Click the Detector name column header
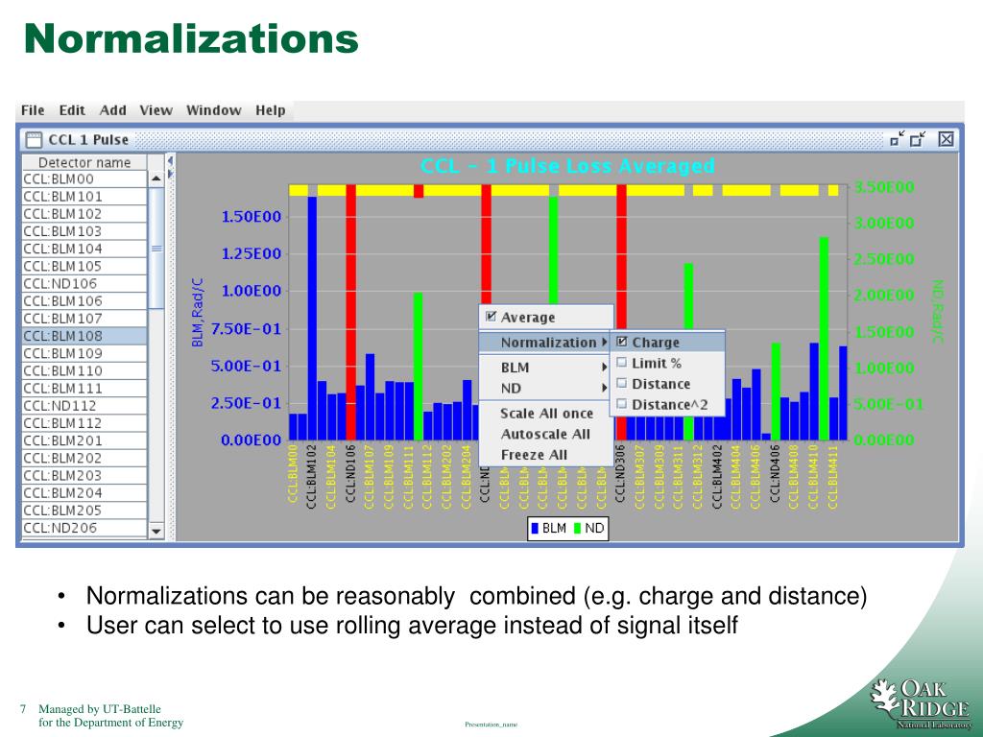Viewport: 983px width, 737px height. point(84,162)
